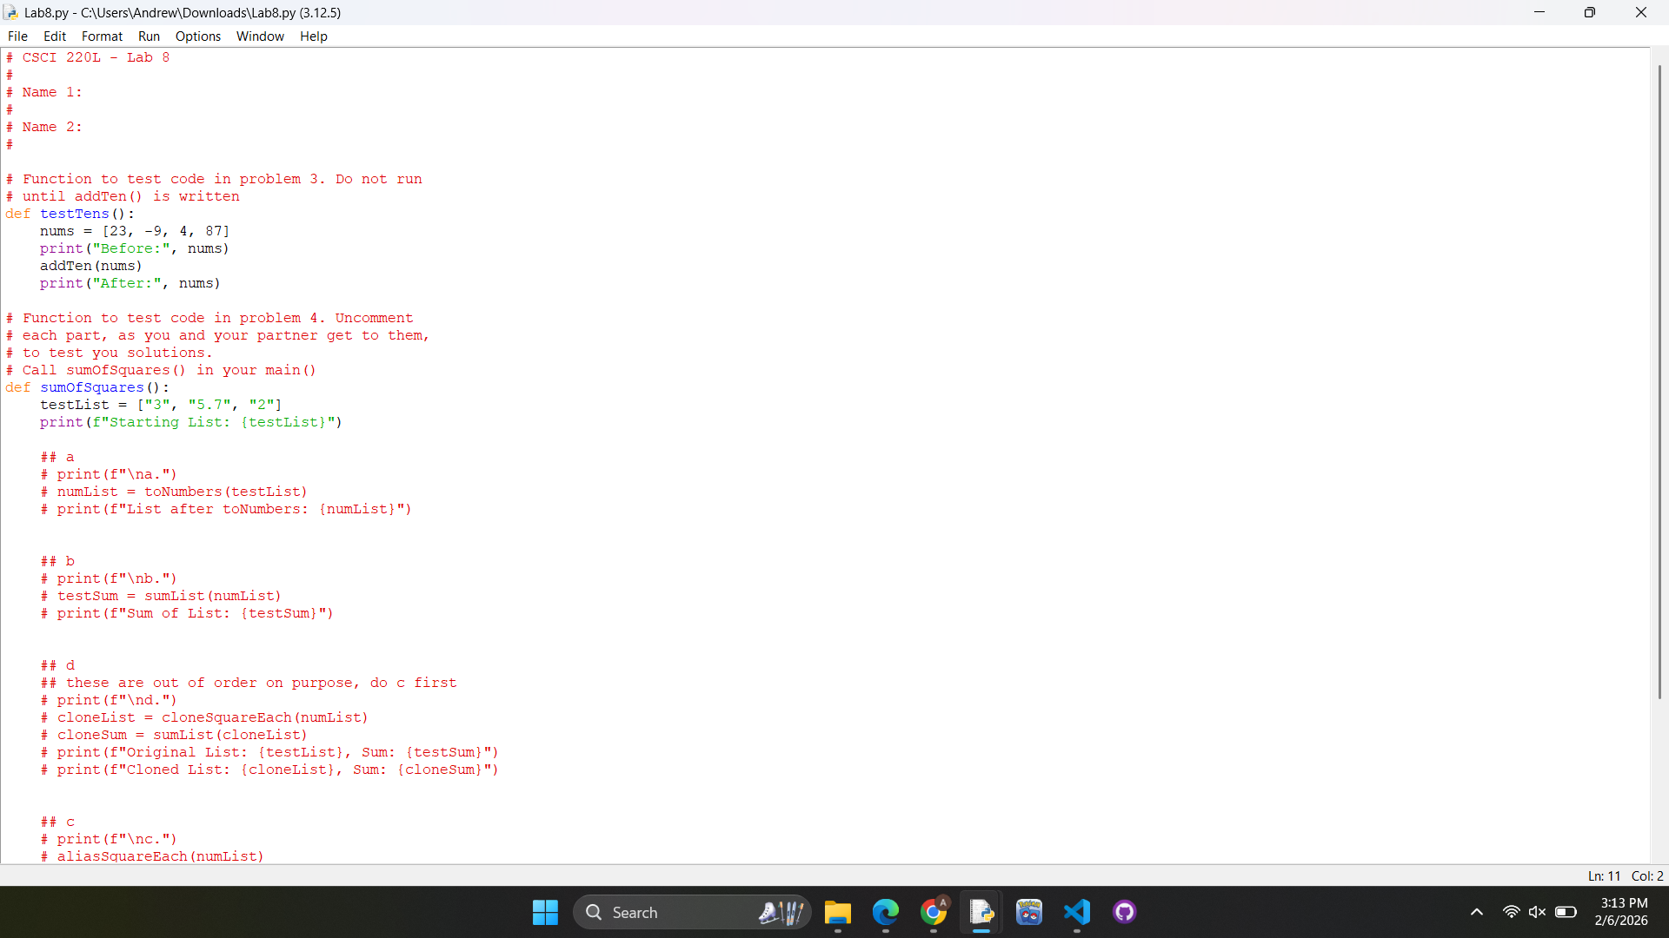Click the '# CSCI 220L - Lab 8' header comment
1669x938 pixels.
87,57
